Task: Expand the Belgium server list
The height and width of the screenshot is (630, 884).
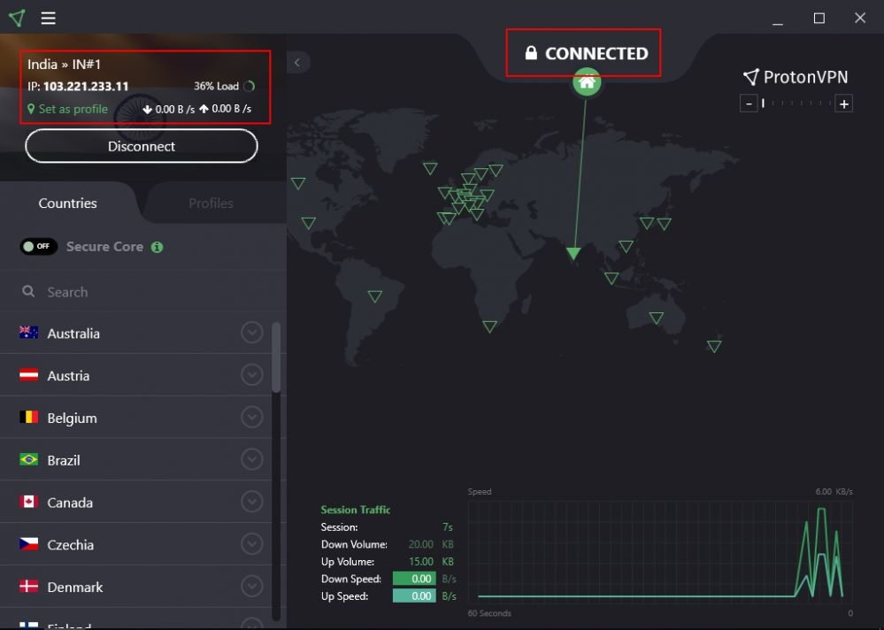Action: pyautogui.click(x=252, y=418)
